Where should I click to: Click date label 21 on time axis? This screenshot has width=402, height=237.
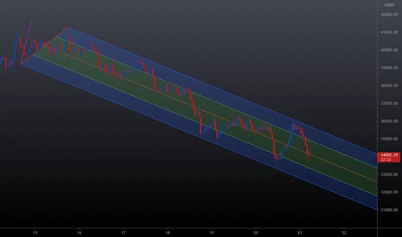(x=300, y=233)
